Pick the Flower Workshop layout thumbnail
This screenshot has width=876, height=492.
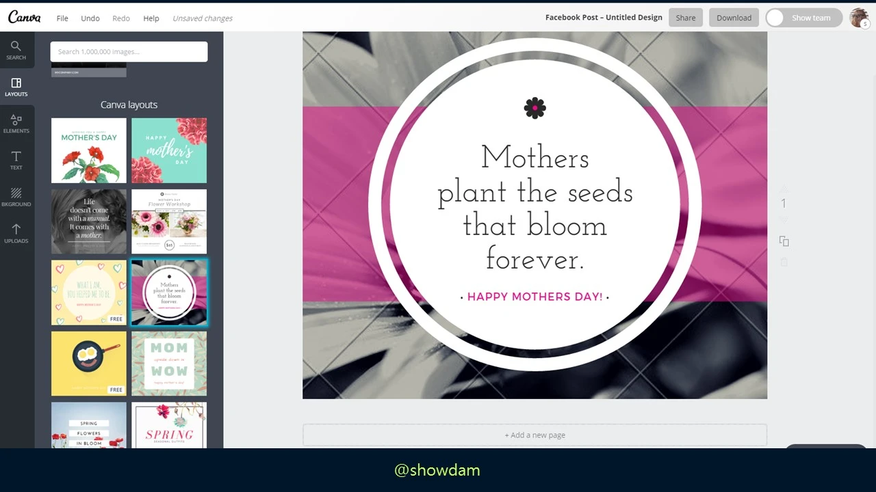tap(169, 221)
